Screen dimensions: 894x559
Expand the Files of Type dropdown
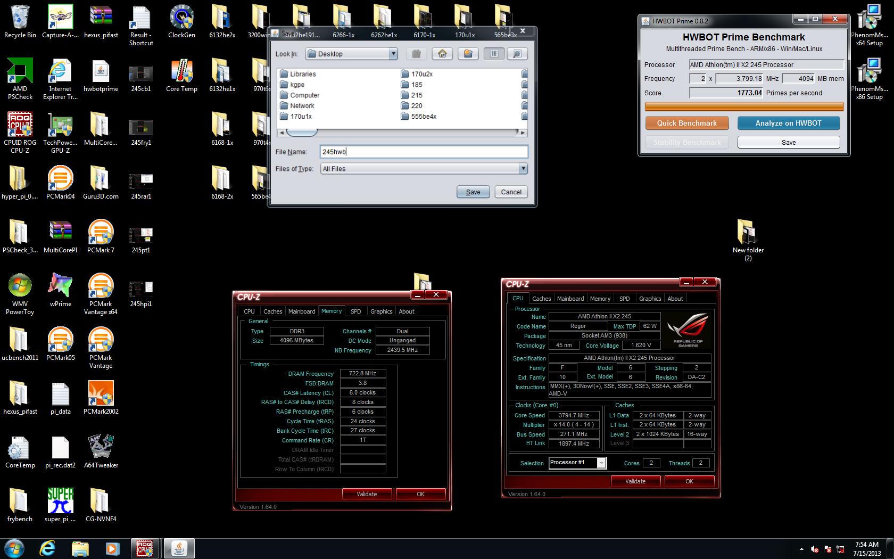pos(523,169)
